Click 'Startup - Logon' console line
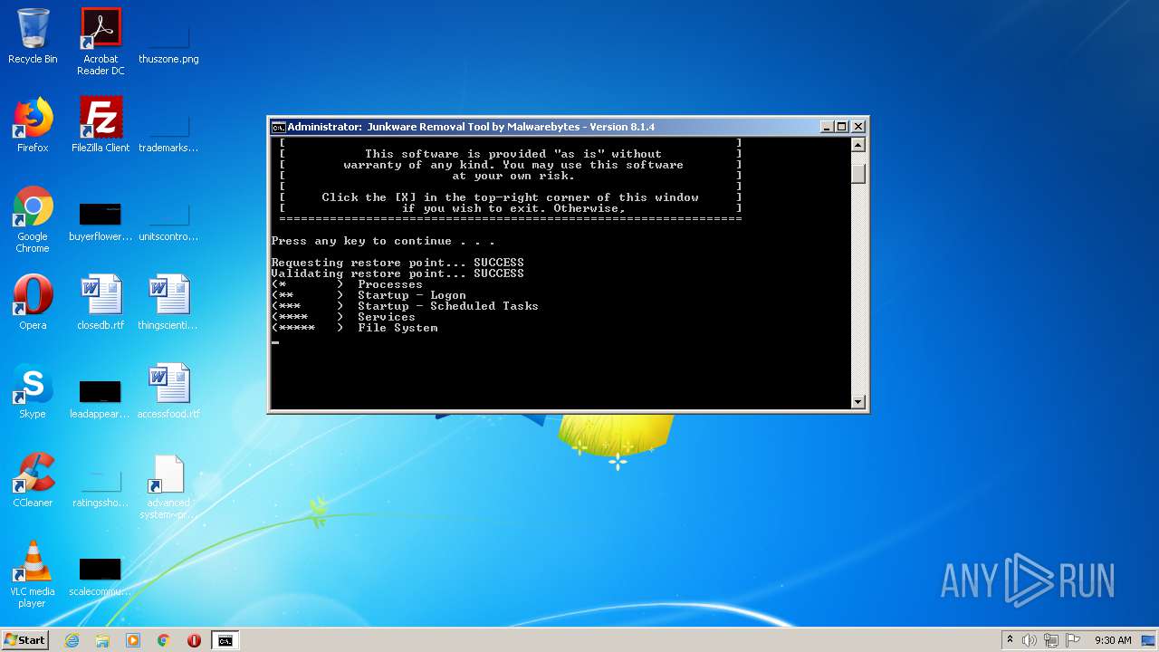Image resolution: width=1159 pixels, height=652 pixels. [369, 295]
